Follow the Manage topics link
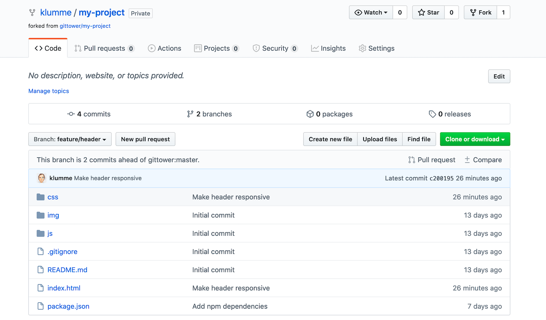 tap(49, 91)
